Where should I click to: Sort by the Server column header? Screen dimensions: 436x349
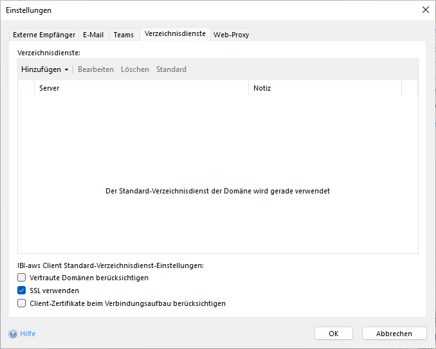coord(141,88)
